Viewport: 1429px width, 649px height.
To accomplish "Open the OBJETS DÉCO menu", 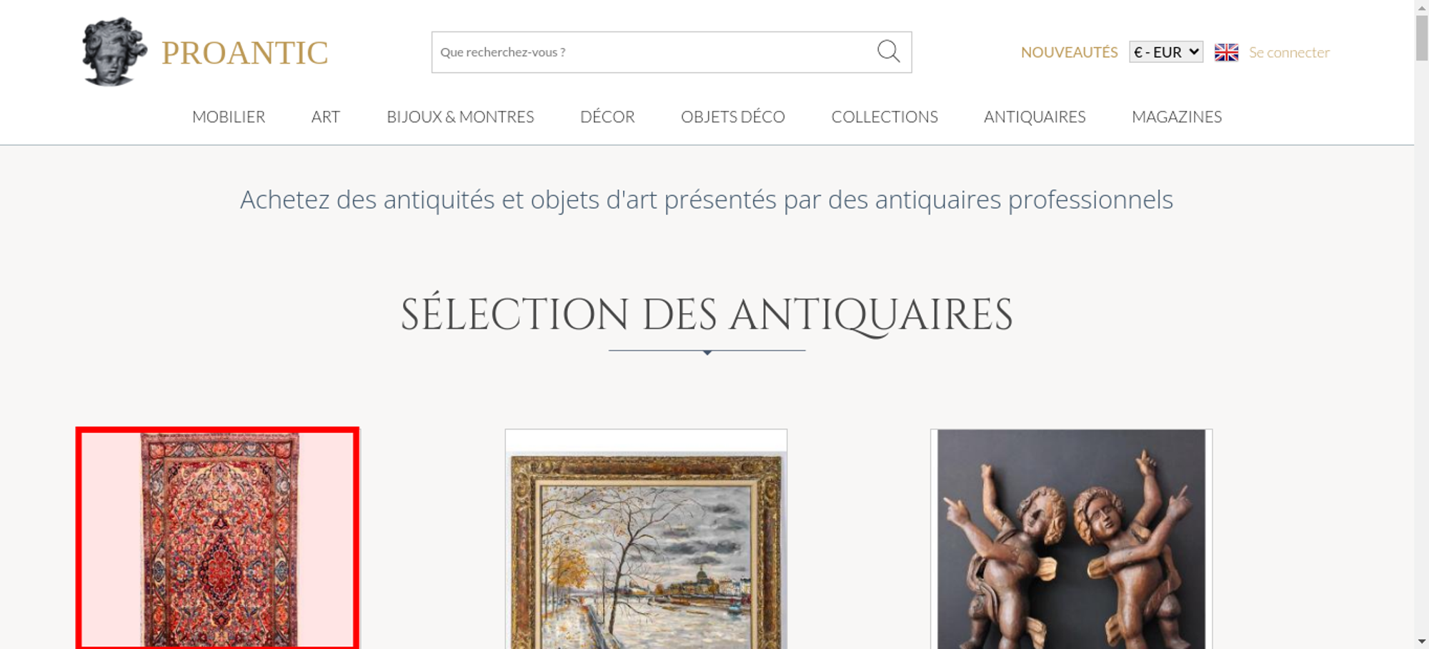I will tap(733, 117).
